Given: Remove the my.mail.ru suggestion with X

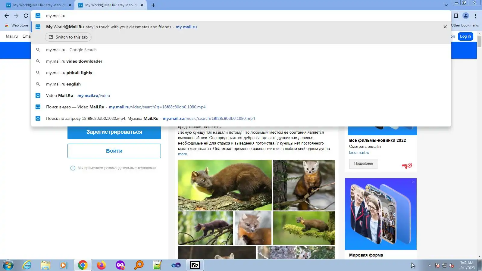Looking at the screenshot, I should [x=445, y=27].
